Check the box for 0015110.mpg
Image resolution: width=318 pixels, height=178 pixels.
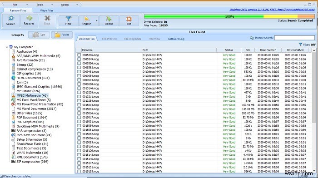(79, 146)
